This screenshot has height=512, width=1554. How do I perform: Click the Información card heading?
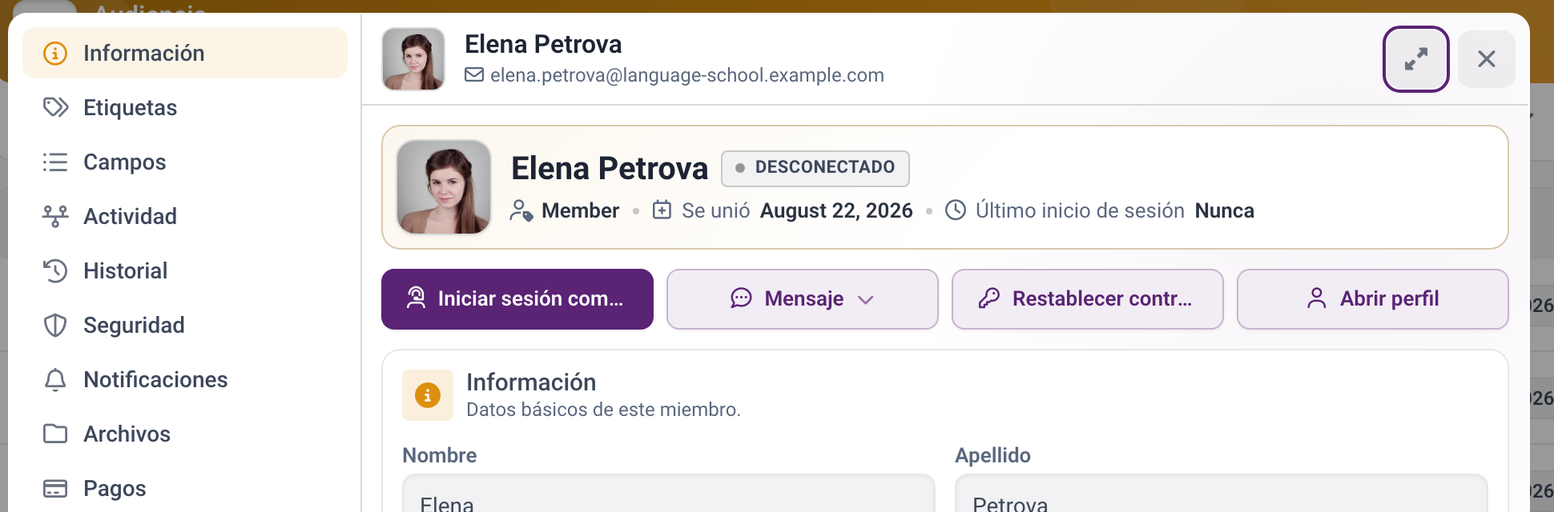click(531, 382)
